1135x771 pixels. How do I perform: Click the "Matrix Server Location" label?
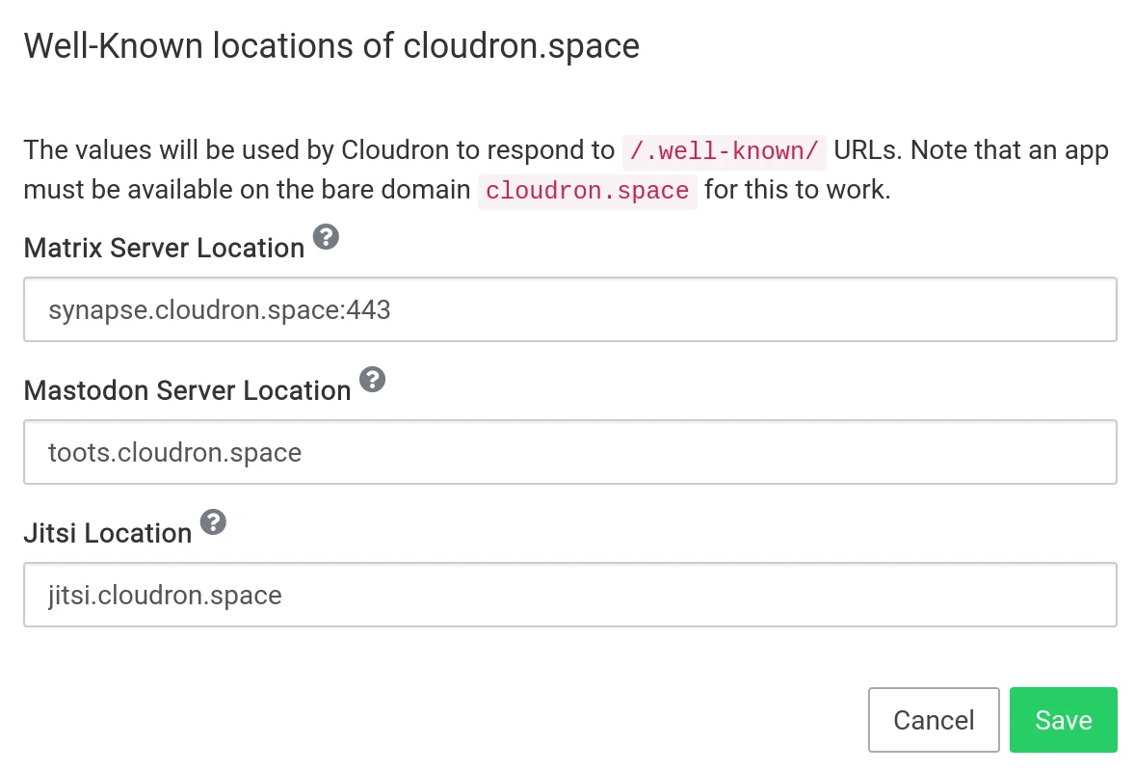pos(164,248)
